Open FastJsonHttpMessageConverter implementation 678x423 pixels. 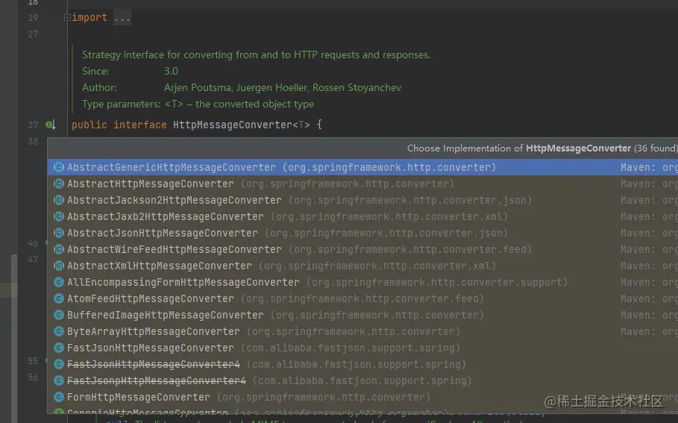tap(362, 348)
